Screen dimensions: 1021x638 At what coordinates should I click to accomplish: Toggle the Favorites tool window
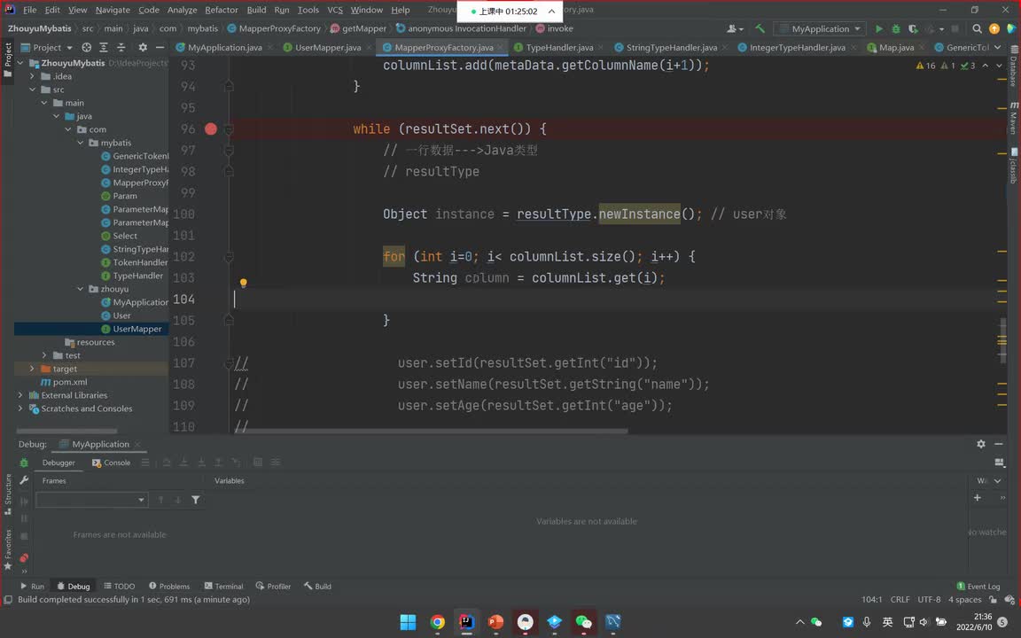pos(8,549)
